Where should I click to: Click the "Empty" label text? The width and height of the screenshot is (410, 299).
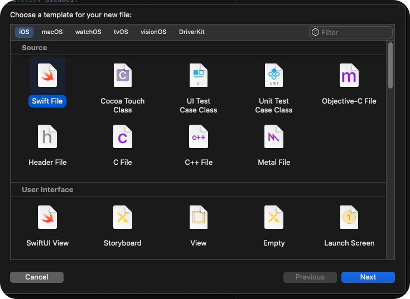(x=274, y=243)
